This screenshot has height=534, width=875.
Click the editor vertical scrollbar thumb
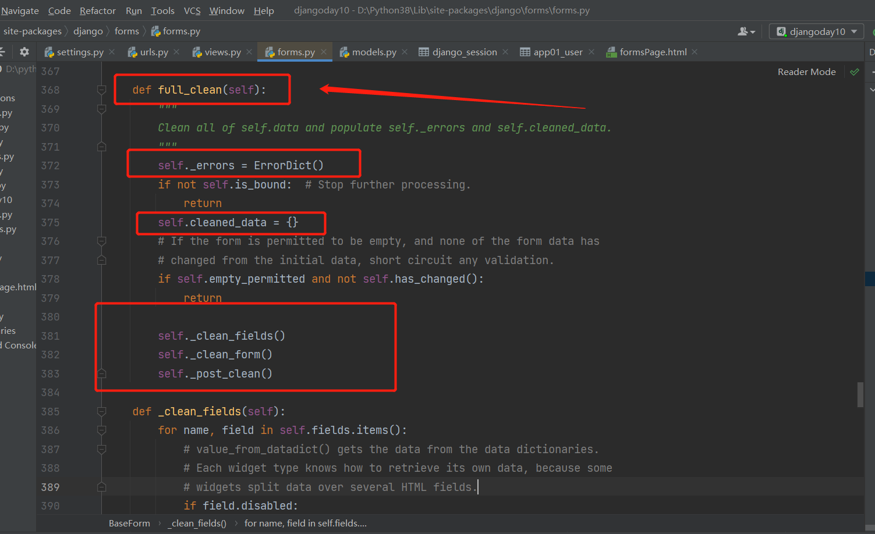(x=860, y=395)
